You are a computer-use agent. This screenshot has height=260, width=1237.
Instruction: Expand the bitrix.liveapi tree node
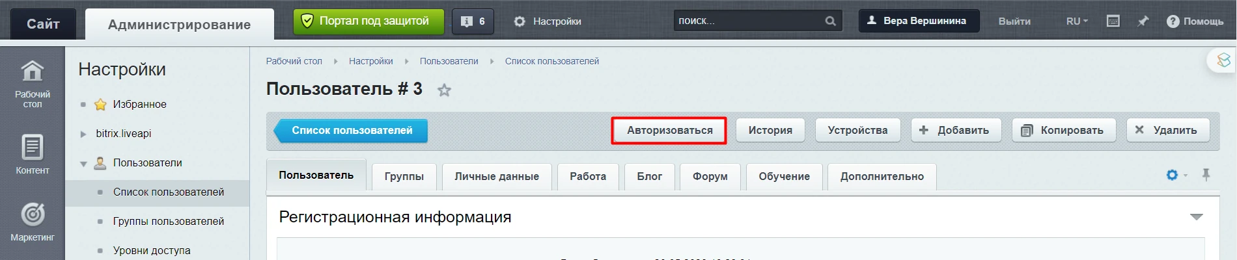click(83, 134)
